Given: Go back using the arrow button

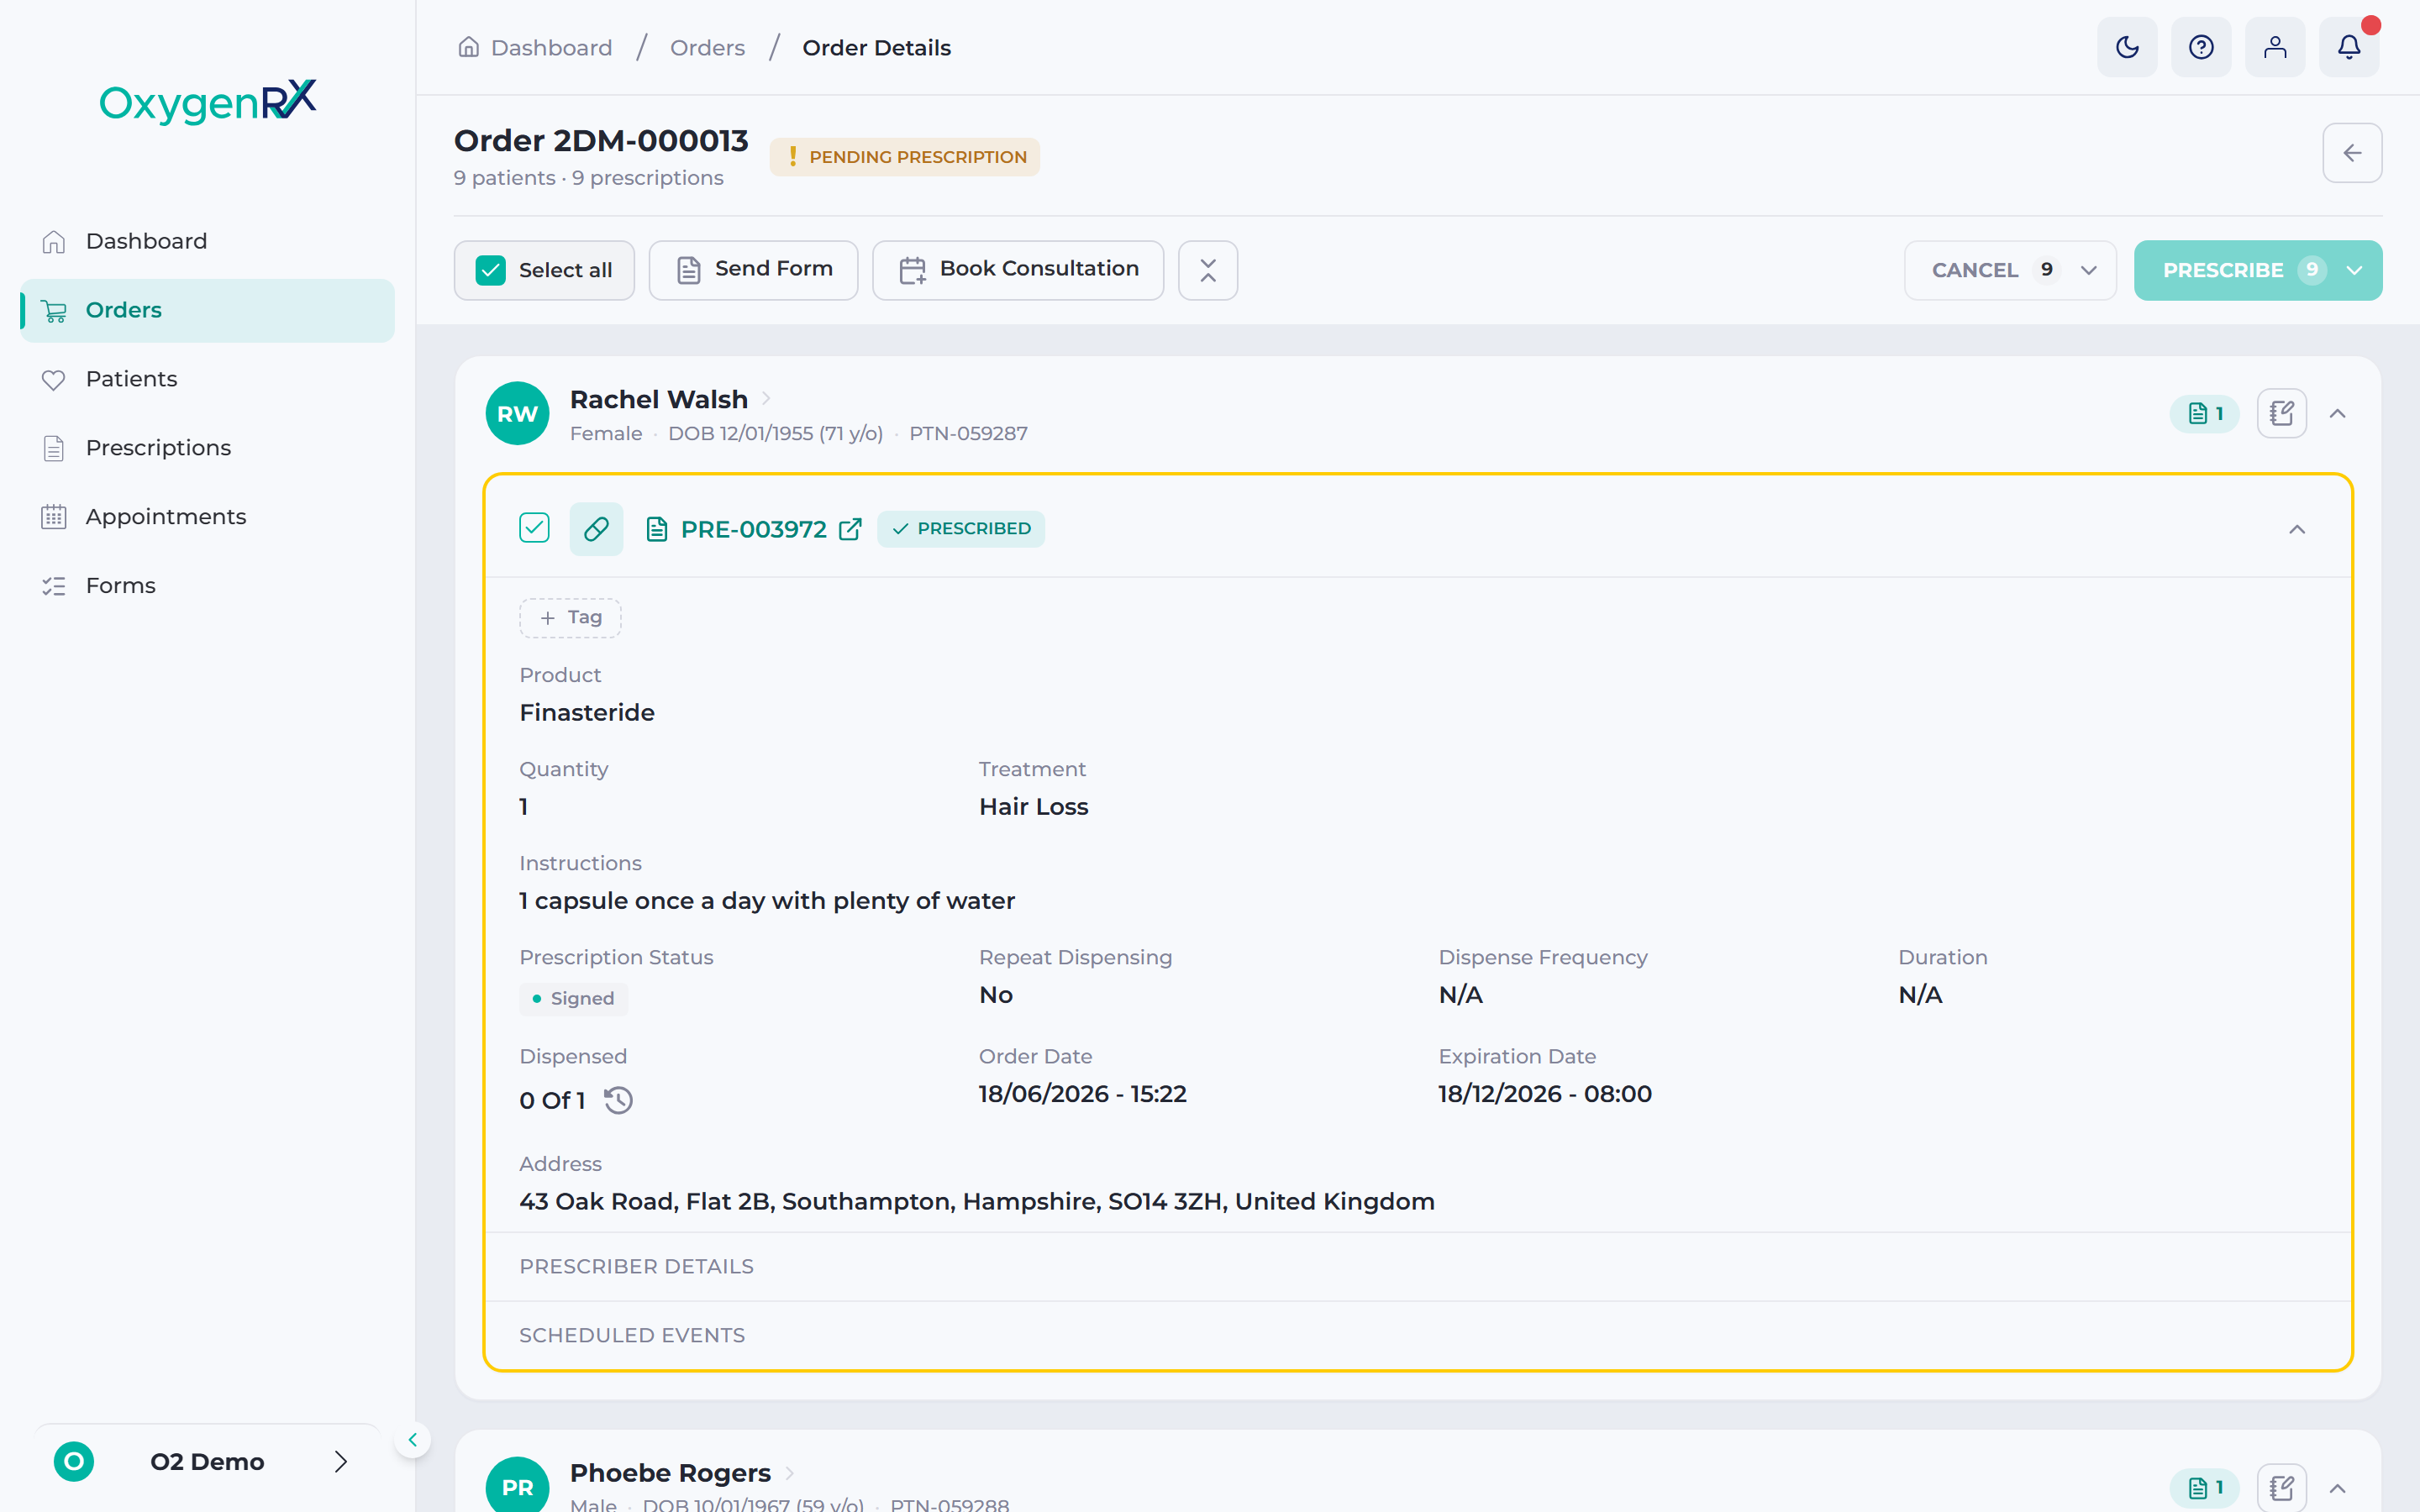Looking at the screenshot, I should pyautogui.click(x=2352, y=153).
